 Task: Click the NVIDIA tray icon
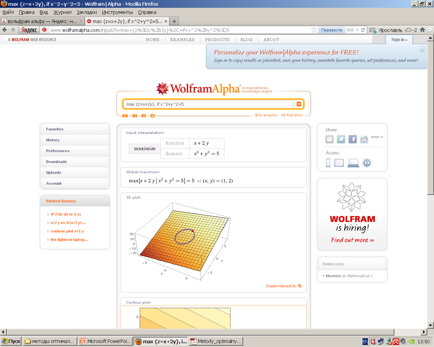pyautogui.click(x=411, y=342)
